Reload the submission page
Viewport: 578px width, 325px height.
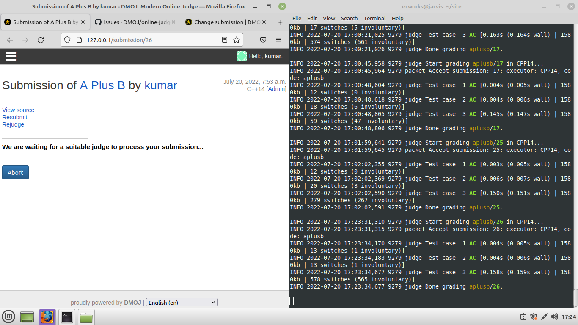pos(41,39)
